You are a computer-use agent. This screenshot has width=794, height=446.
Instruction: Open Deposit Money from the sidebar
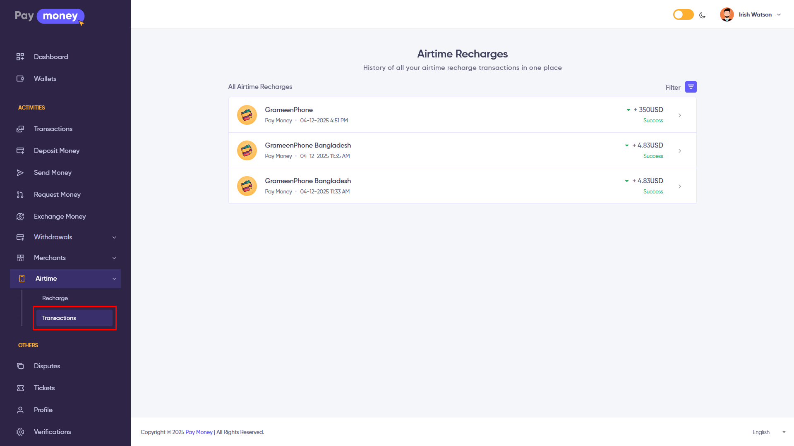click(x=57, y=151)
